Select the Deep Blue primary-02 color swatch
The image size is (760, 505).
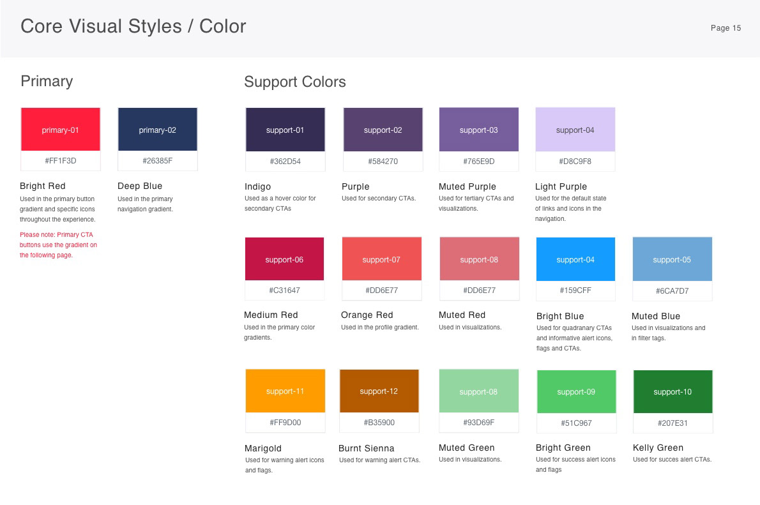[157, 130]
